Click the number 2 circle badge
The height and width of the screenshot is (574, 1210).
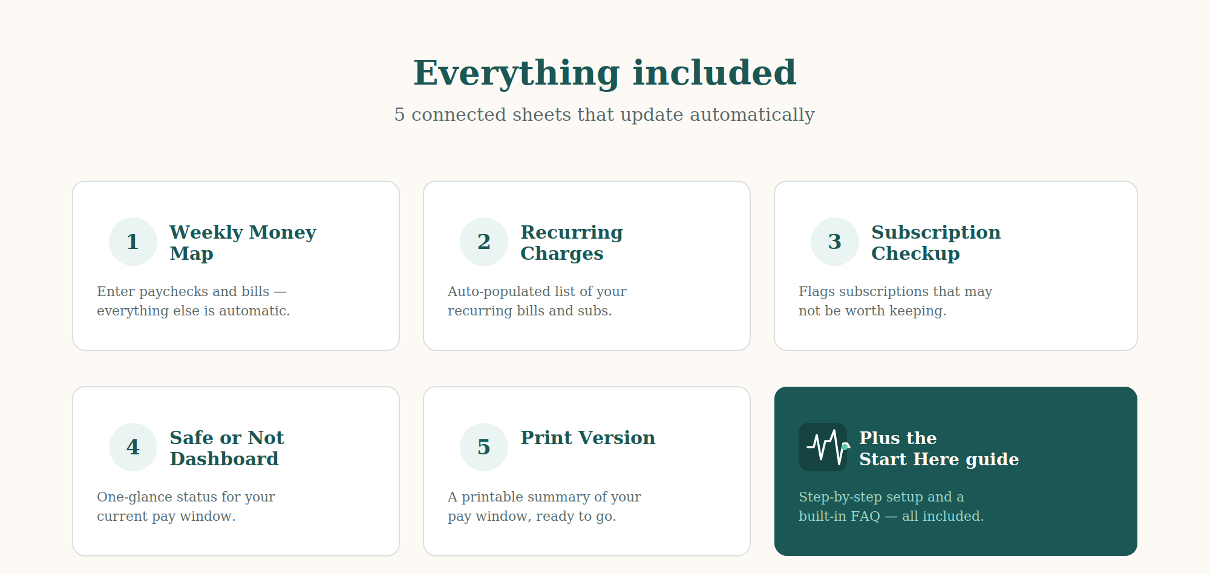tap(484, 242)
